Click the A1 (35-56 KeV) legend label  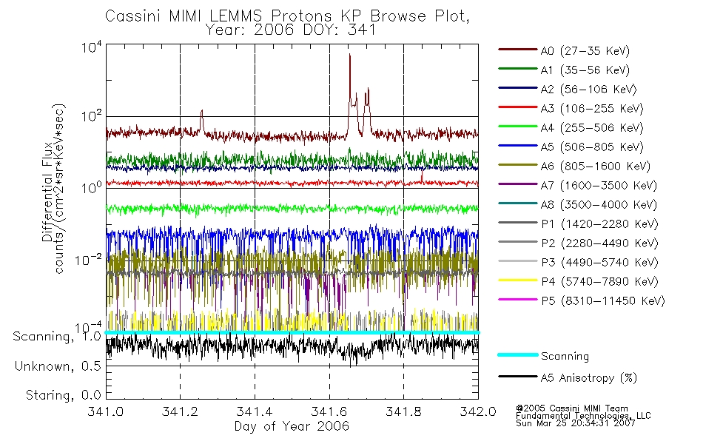[x=585, y=70]
